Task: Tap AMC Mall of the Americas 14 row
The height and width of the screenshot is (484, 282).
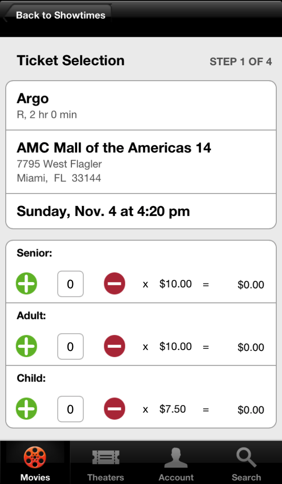Action: (141, 162)
